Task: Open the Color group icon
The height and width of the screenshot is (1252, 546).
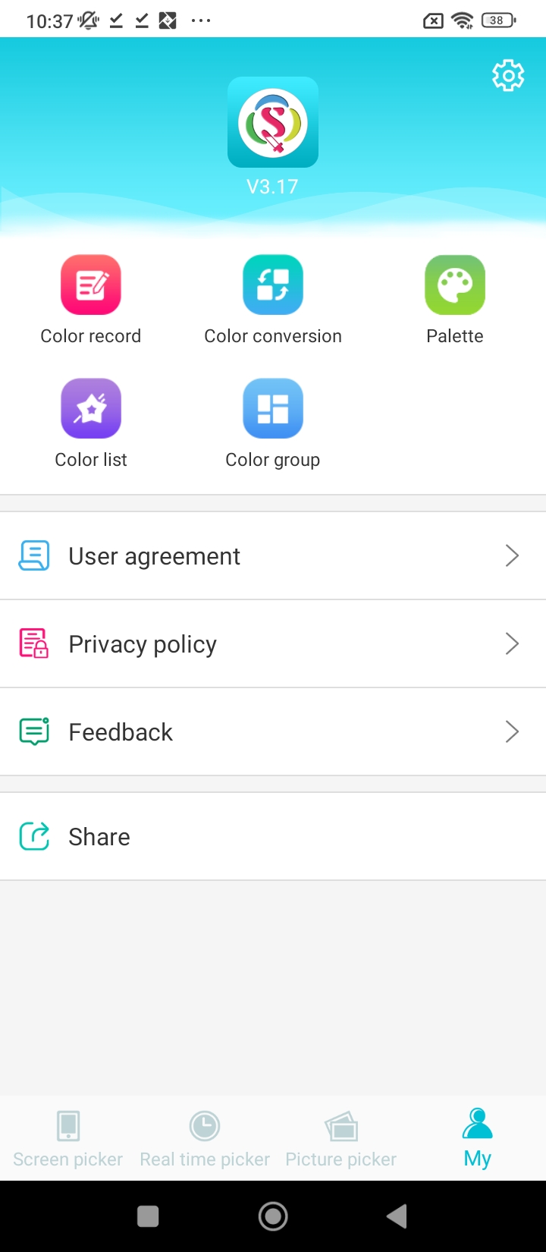Action: 273,408
